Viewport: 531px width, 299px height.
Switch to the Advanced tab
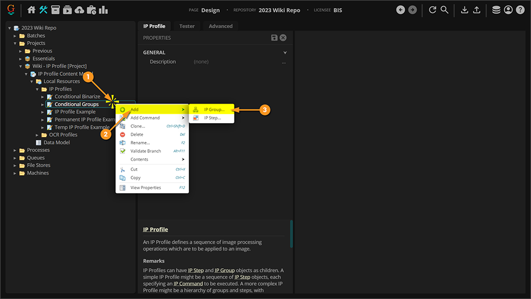coord(220,26)
